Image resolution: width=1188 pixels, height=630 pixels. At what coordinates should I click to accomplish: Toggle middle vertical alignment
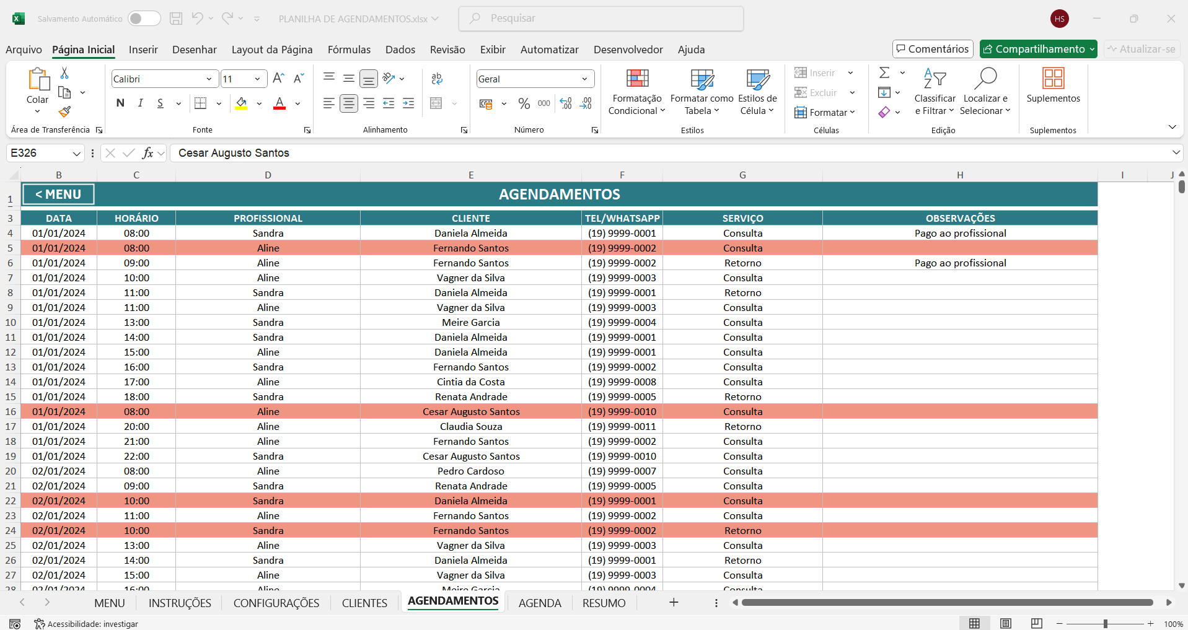click(x=349, y=79)
